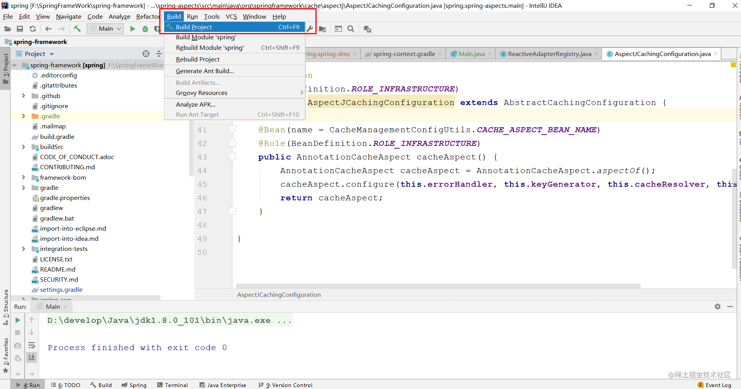Switch to Main.java editor tab
Image resolution: width=741 pixels, height=389 pixels.
coord(471,54)
